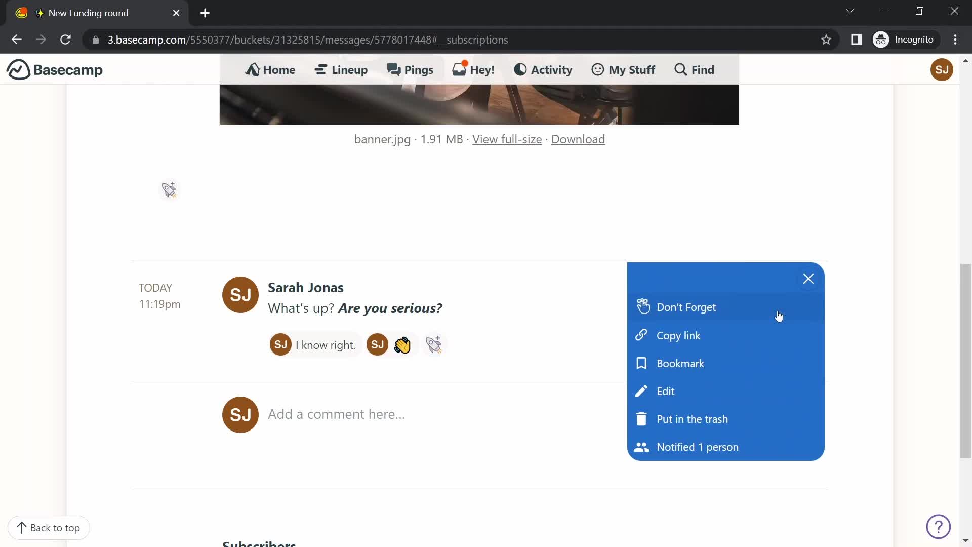
Task: Click Add a comment here input field
Action: [337, 413]
